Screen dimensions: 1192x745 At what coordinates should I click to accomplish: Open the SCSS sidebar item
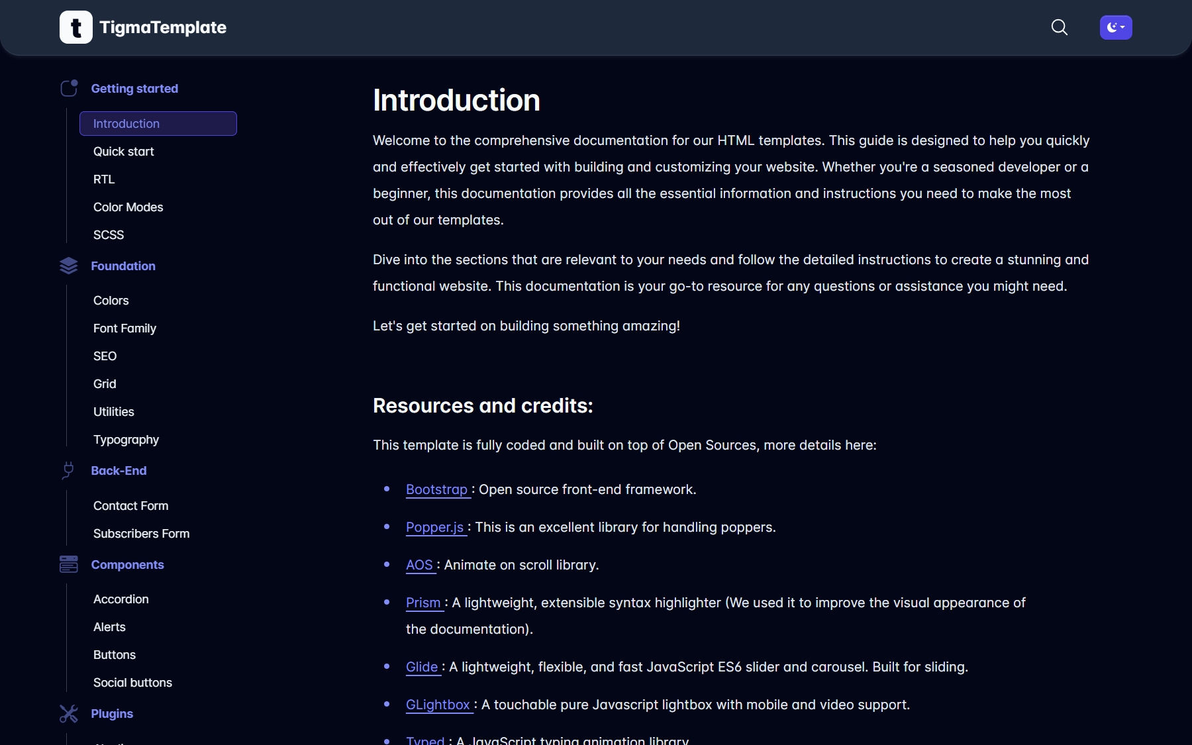(109, 234)
